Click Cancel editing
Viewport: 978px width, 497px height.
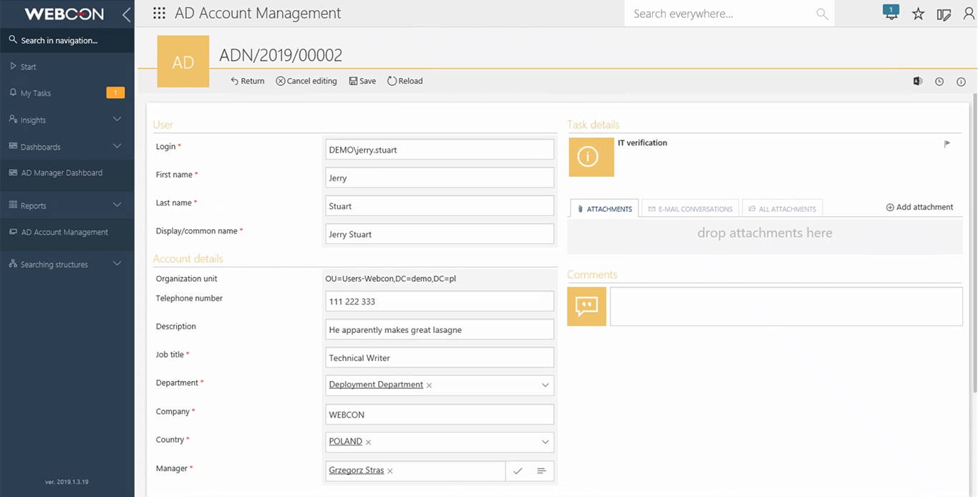pos(306,81)
